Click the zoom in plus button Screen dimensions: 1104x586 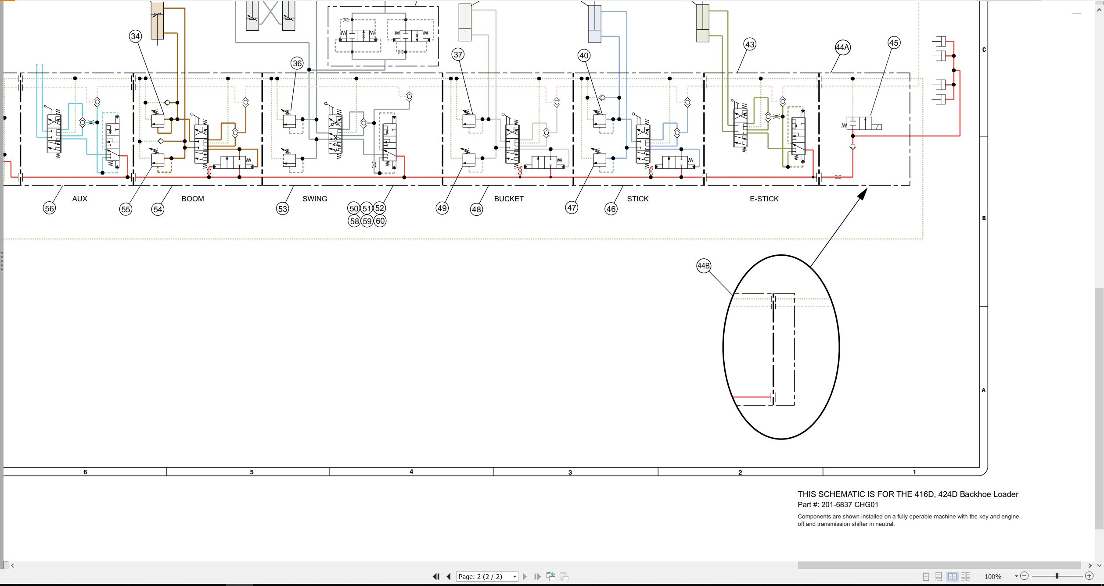tap(1089, 576)
